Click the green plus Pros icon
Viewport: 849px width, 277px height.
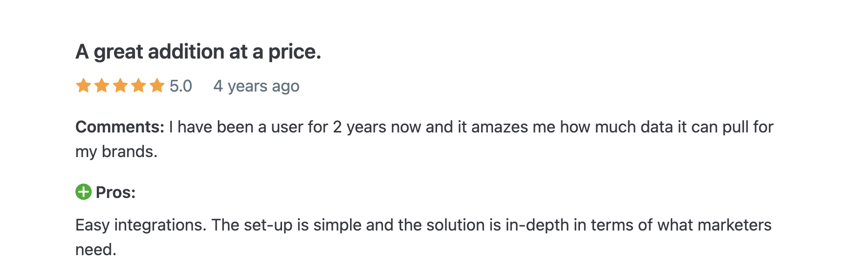pyautogui.click(x=83, y=191)
